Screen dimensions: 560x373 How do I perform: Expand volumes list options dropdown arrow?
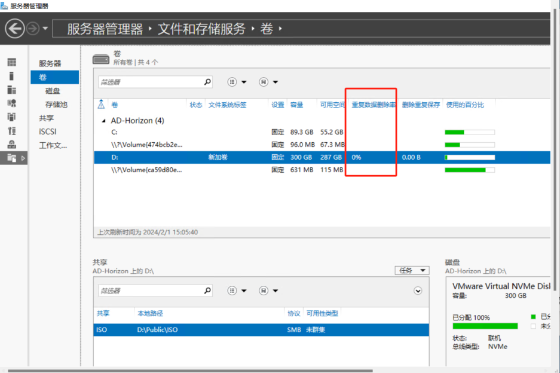tap(244, 82)
